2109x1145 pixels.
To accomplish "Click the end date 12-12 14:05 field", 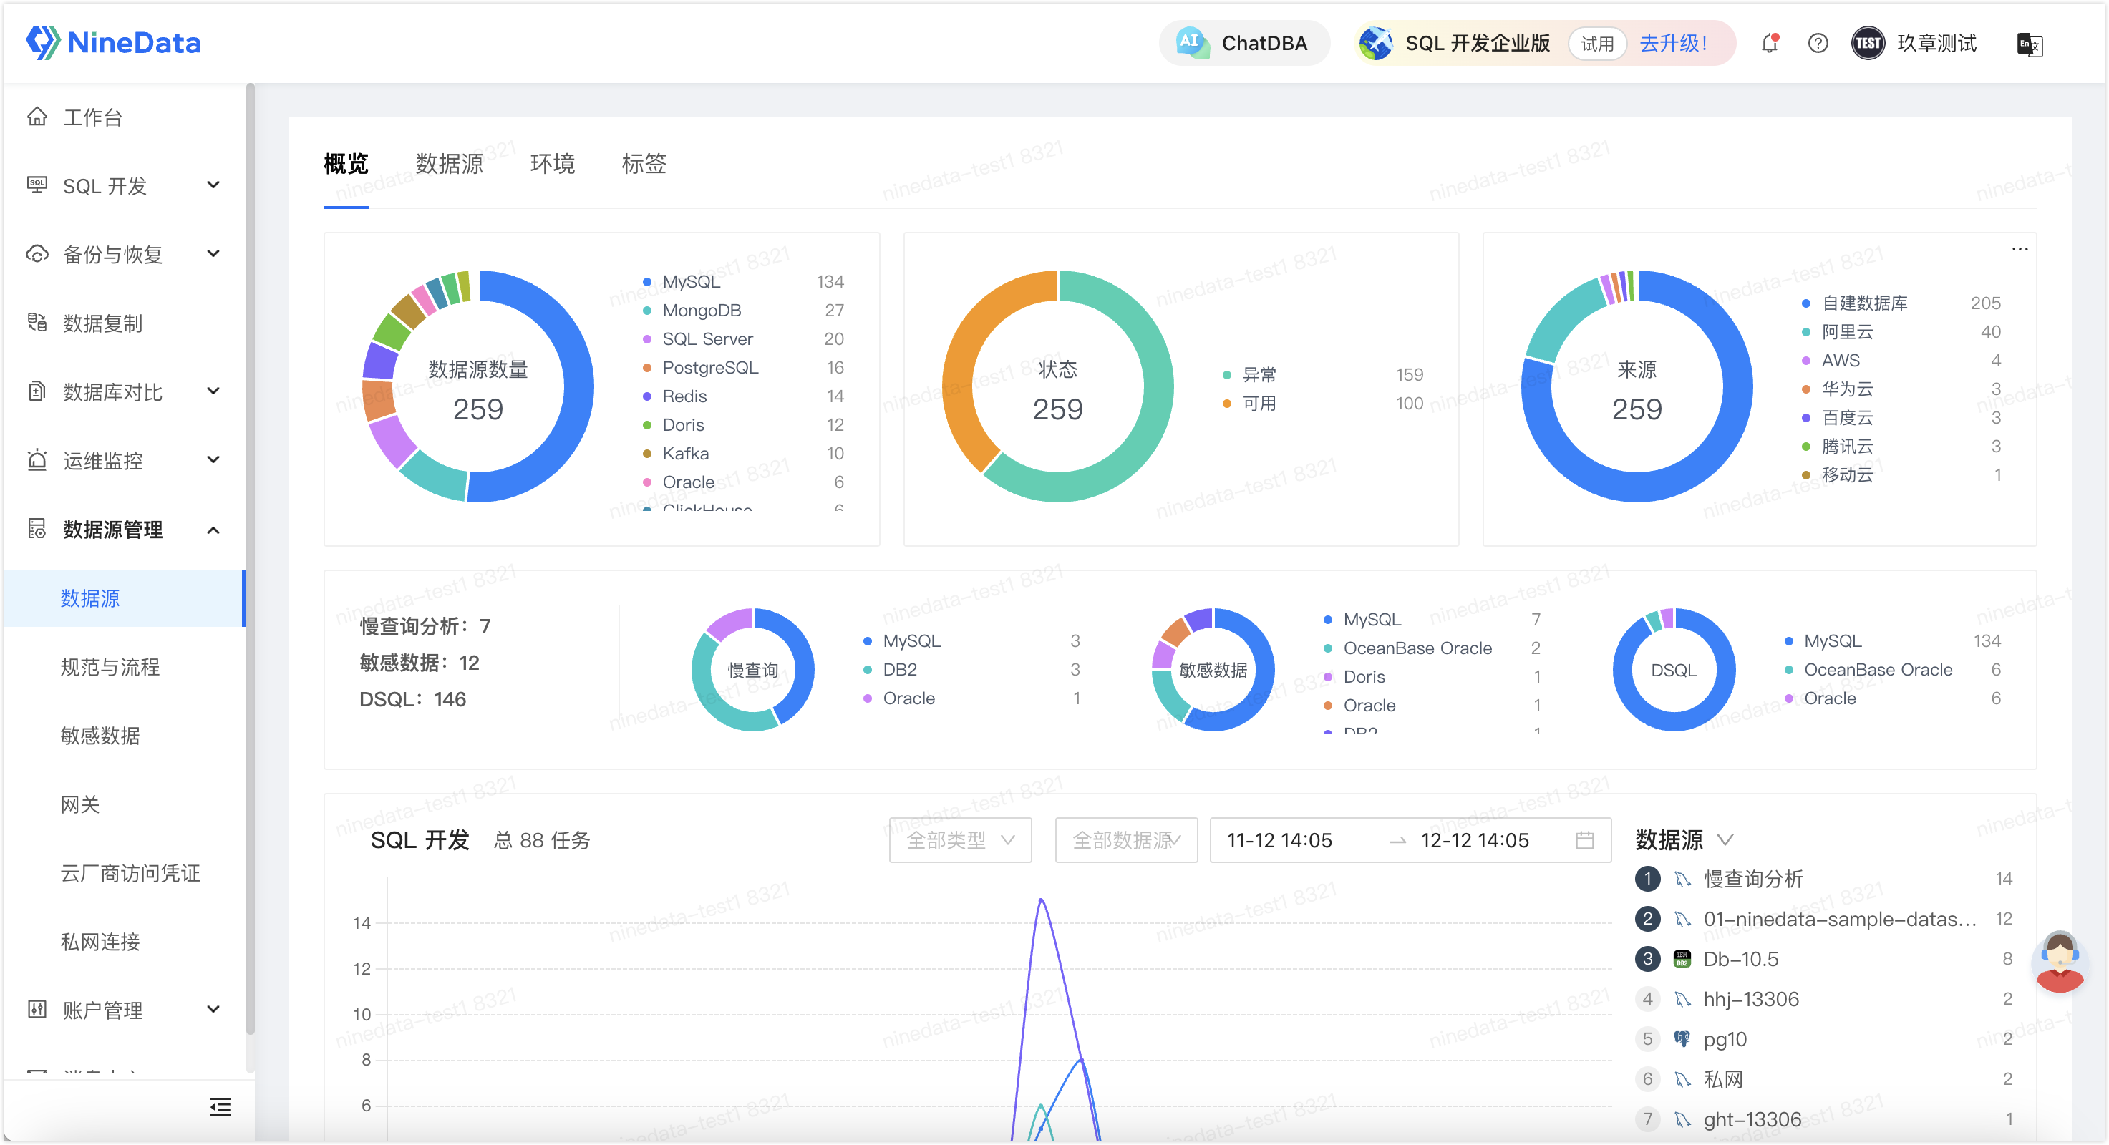I will [1475, 841].
